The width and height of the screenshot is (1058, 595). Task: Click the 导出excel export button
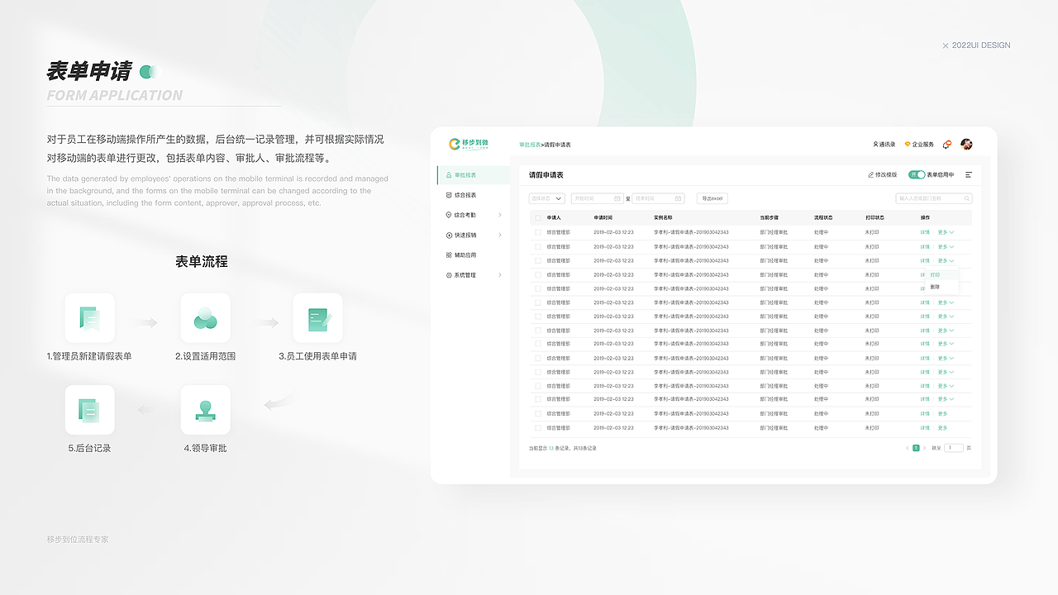click(x=711, y=198)
